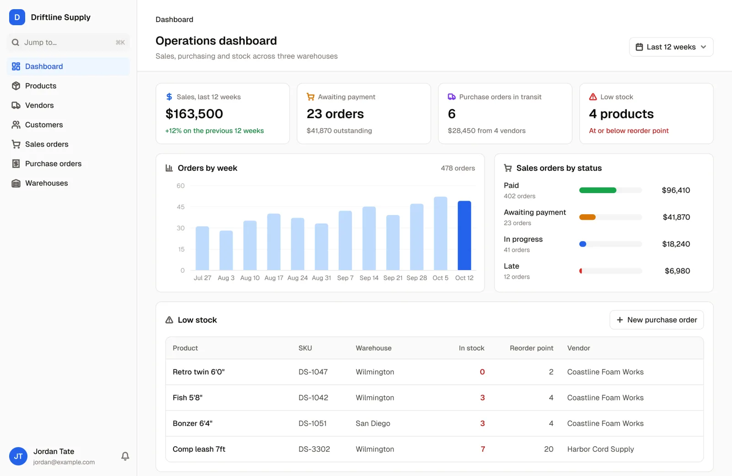The image size is (732, 476).
Task: Click the Customers people icon
Action: tap(16, 125)
